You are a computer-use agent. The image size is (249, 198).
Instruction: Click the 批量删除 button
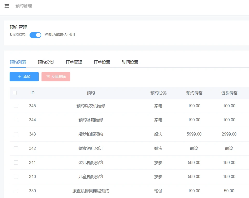56,77
